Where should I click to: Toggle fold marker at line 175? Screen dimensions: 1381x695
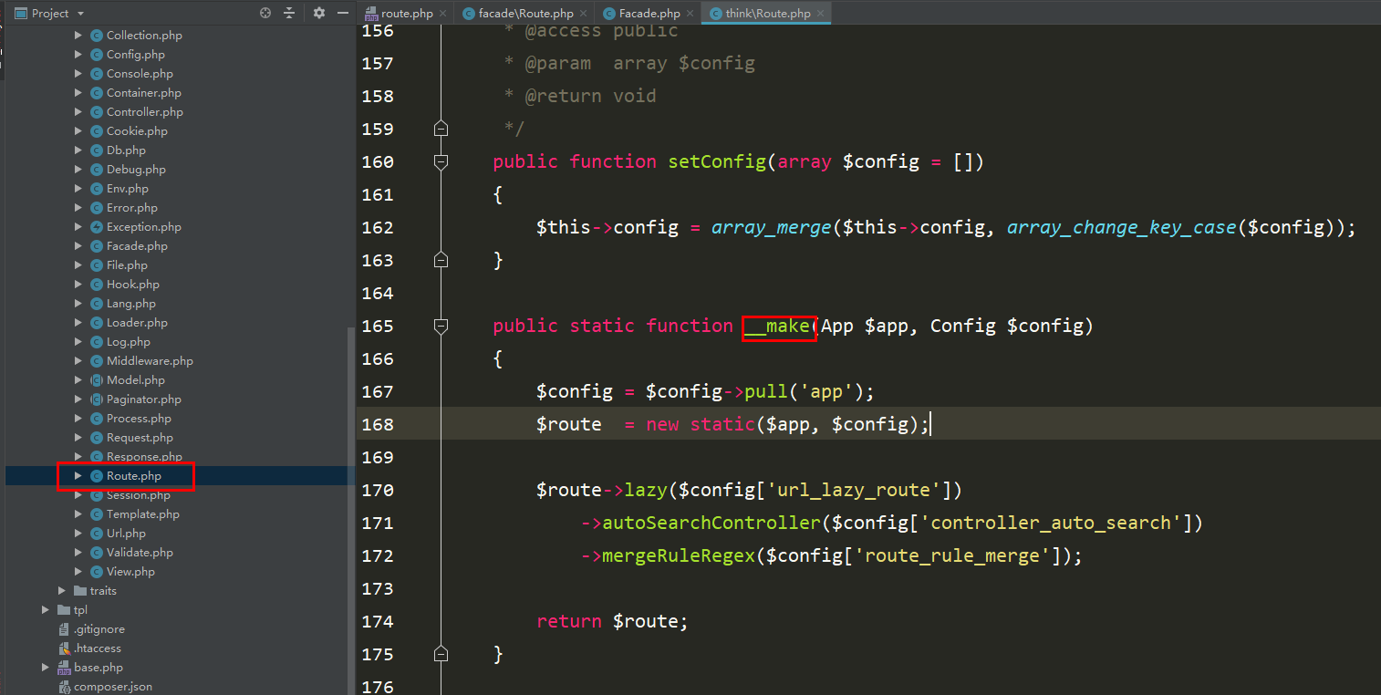[441, 655]
